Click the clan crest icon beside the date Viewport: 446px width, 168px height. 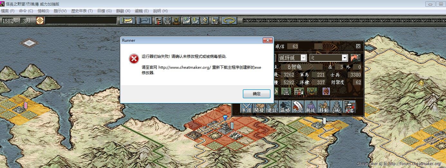(40, 21)
